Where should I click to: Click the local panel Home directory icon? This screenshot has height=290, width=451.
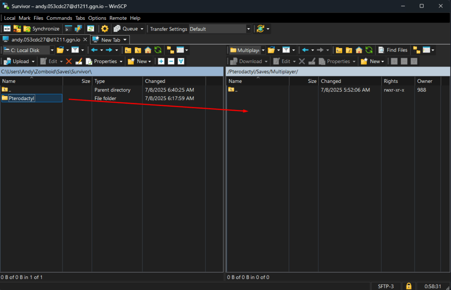coord(148,50)
